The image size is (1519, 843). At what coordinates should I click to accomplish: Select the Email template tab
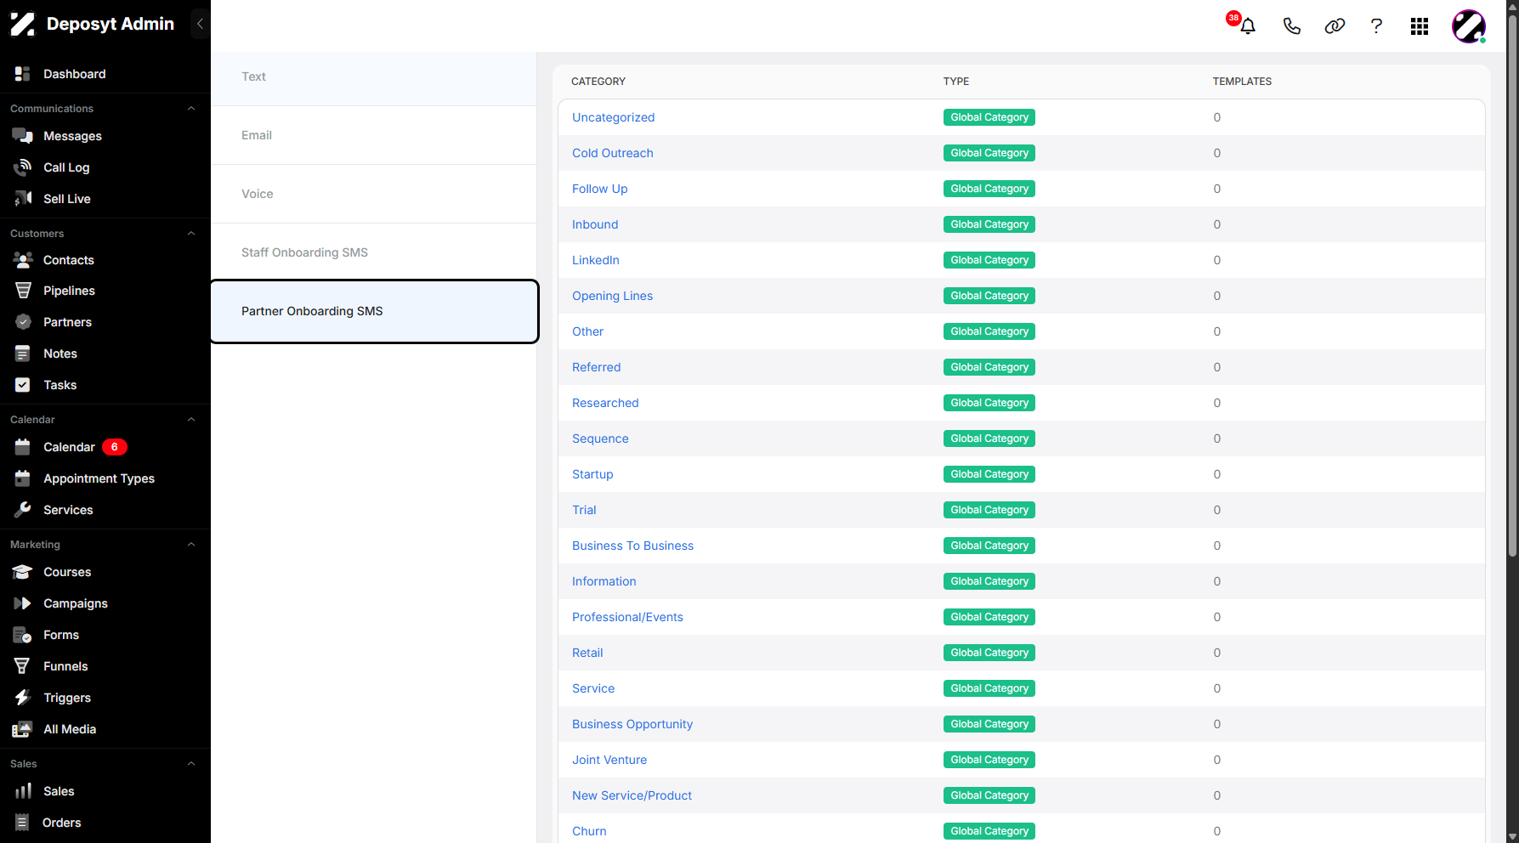[374, 135]
